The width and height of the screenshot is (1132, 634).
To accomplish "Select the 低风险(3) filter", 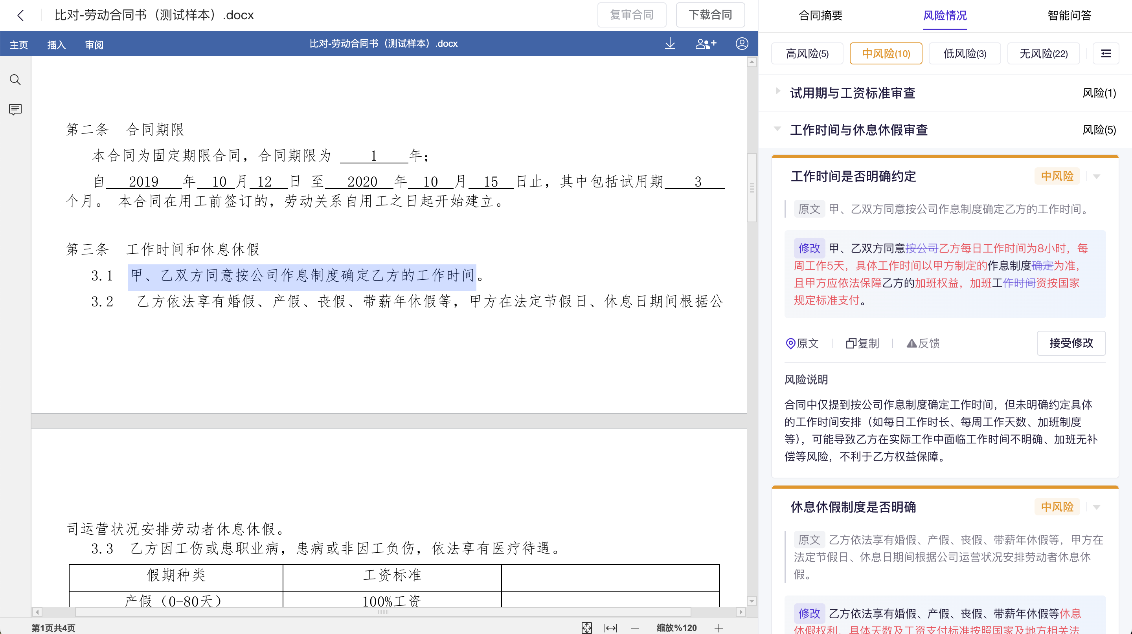I will [x=965, y=53].
